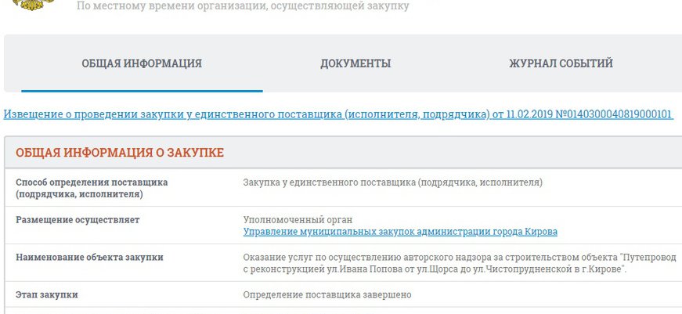Select the Этап закупки label
Image resolution: width=682 pixels, height=314 pixels.
(x=47, y=294)
